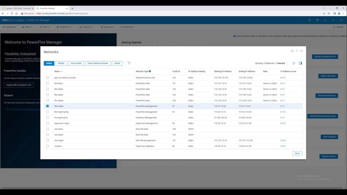Tick the app-vm-network_private checkbox

47,77
